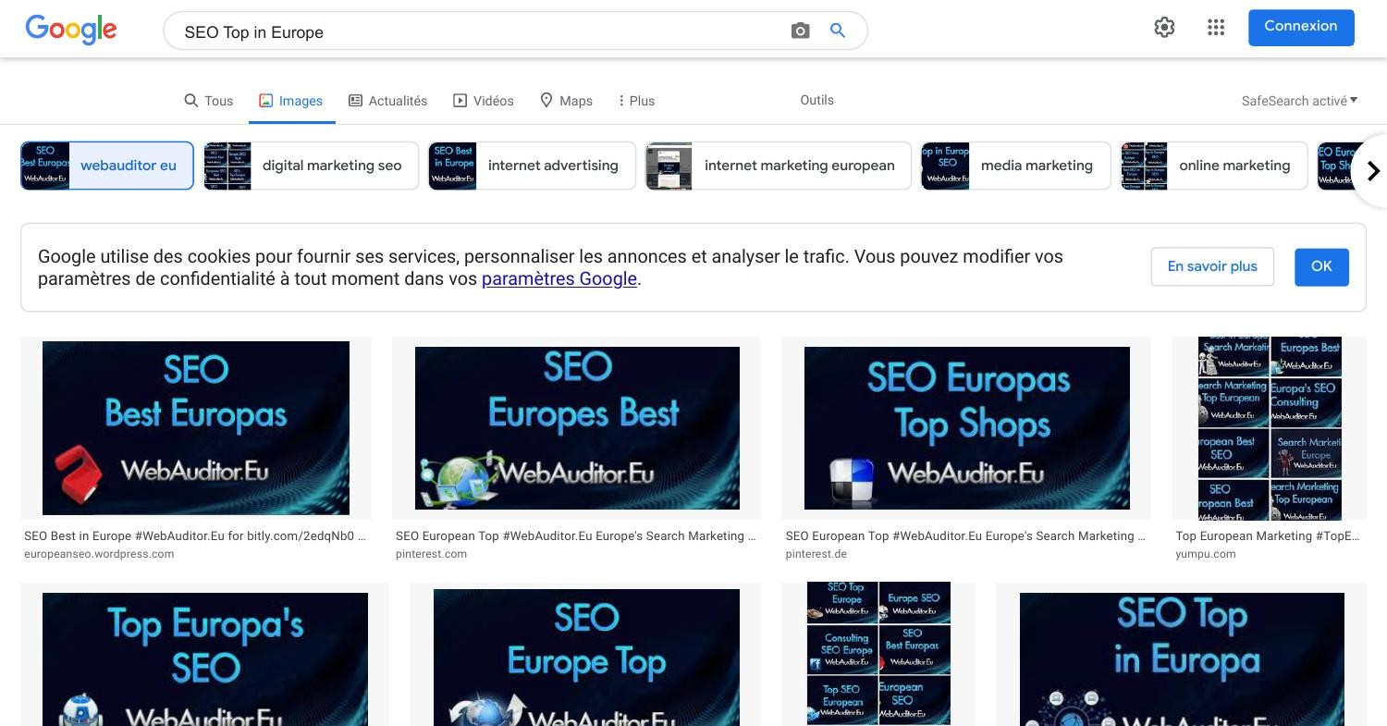Open the Google apps grid launcher
This screenshot has height=726, width=1387.
pyautogui.click(x=1216, y=28)
